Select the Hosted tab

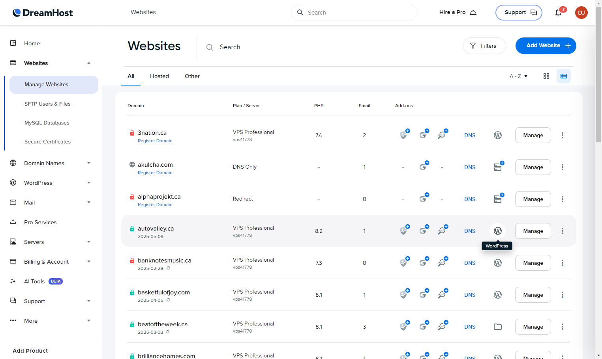[x=159, y=76]
